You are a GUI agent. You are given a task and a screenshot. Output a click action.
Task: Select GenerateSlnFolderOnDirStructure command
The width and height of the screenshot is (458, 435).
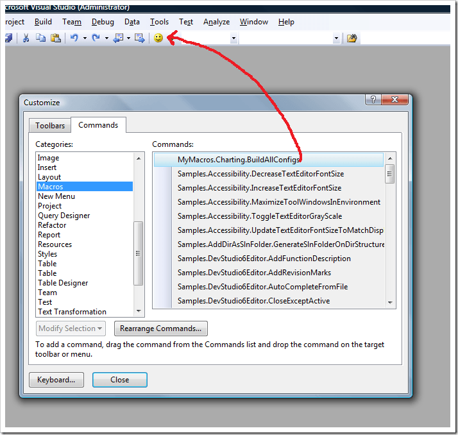tap(269, 244)
